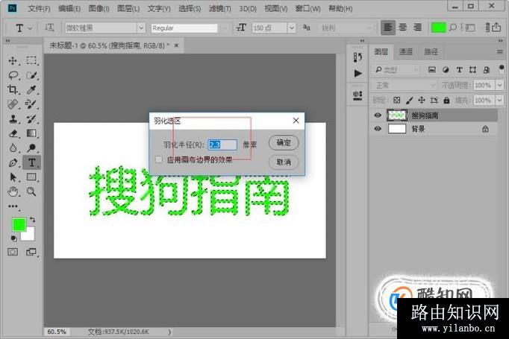Select the Brush tool

click(31, 104)
